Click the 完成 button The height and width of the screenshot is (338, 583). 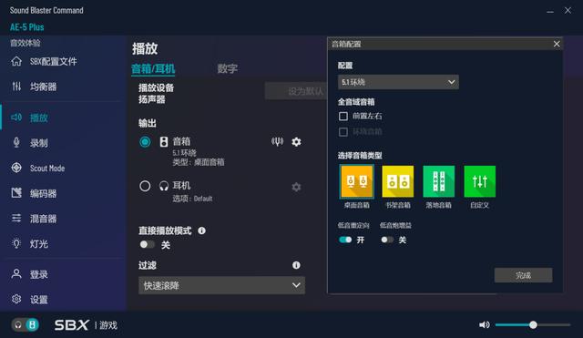pos(523,275)
